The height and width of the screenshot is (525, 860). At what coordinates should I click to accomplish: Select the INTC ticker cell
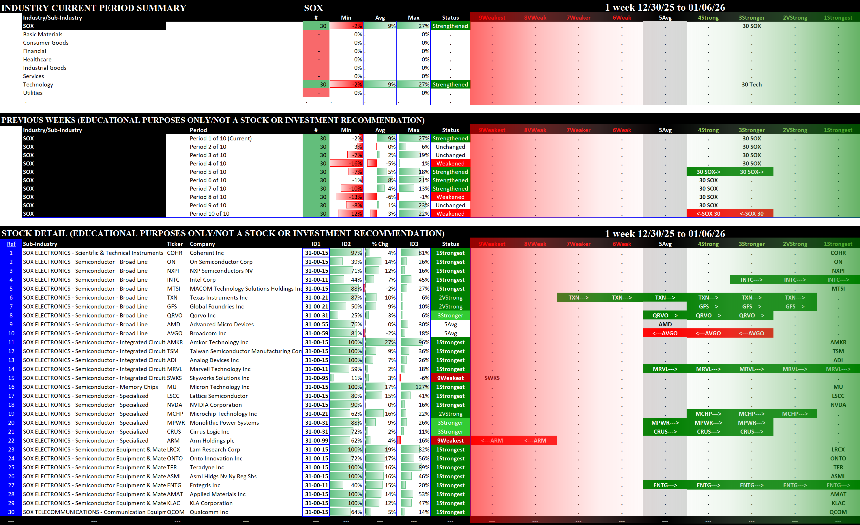[173, 280]
